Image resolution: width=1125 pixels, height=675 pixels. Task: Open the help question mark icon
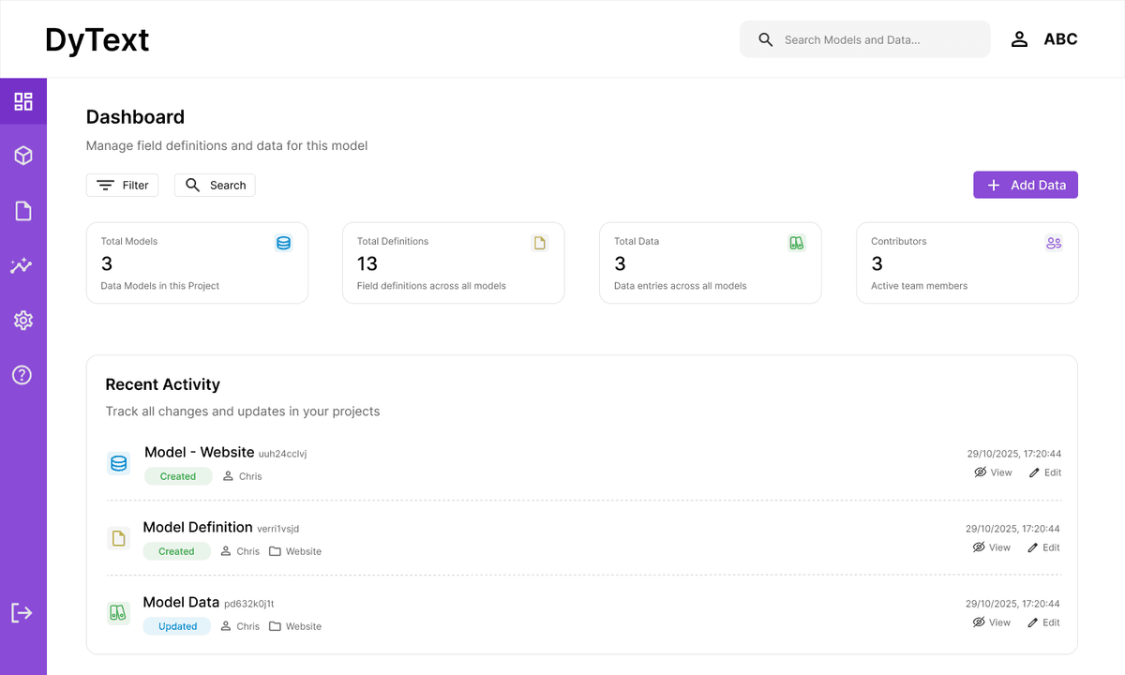[x=22, y=375]
